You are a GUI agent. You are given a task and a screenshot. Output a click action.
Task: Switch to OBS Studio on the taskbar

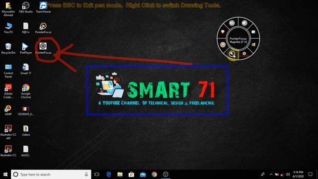point(165,175)
